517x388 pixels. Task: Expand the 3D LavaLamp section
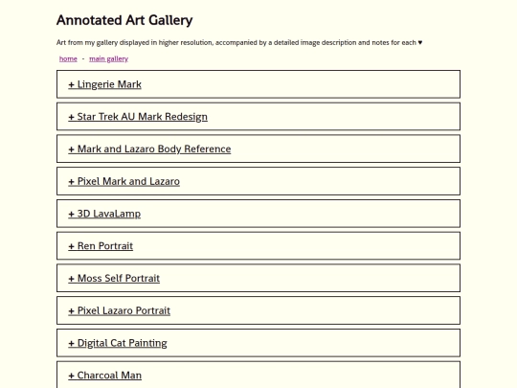click(x=104, y=214)
